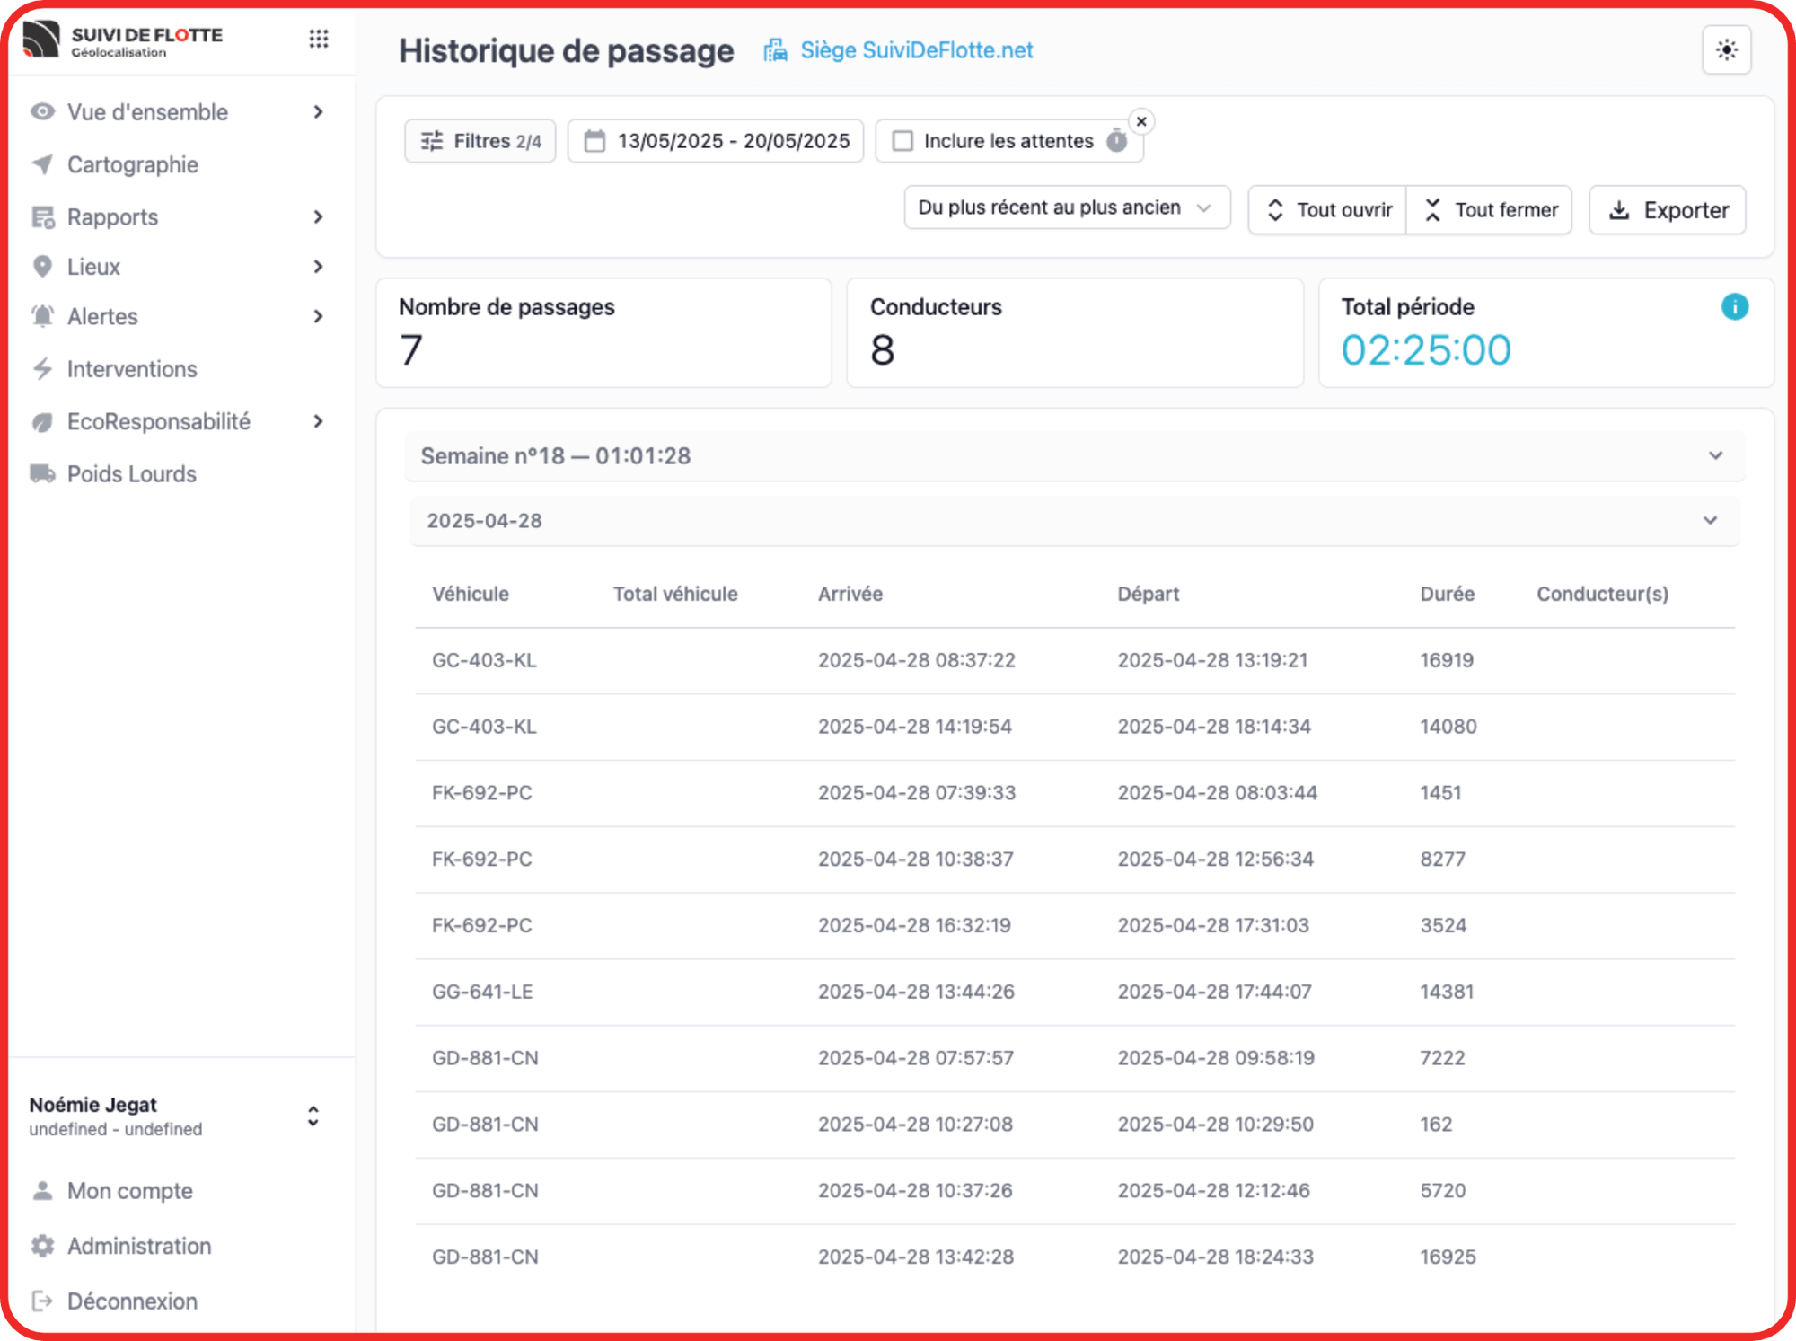1796x1341 pixels.
Task: Remove the Inclure les attentes filter
Action: 1141,121
